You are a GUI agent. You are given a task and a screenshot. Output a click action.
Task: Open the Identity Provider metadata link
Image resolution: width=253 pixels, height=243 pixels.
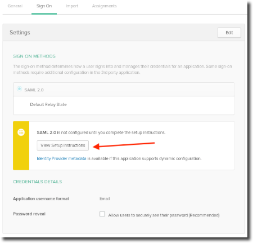(x=61, y=158)
